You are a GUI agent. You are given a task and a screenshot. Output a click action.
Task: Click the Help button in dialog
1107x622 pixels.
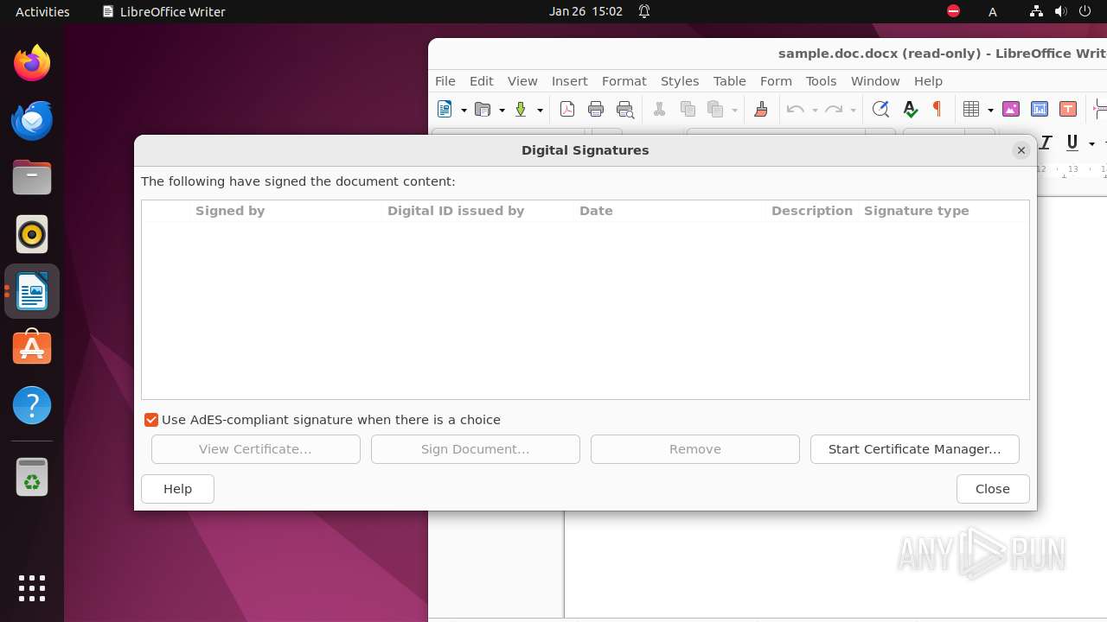178,489
